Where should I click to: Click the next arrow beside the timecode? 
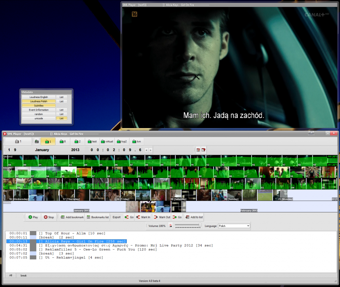click(x=151, y=150)
